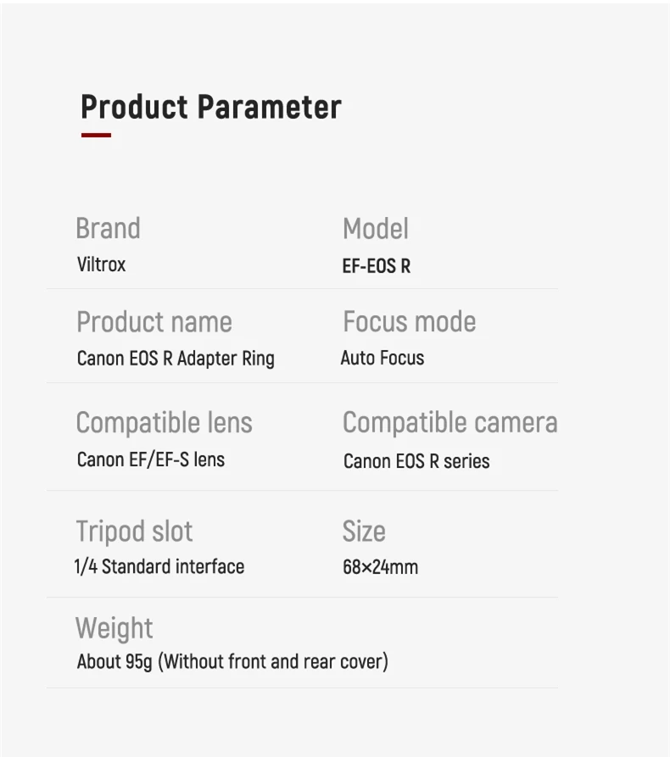Select Canon EOS R series text

(x=416, y=462)
